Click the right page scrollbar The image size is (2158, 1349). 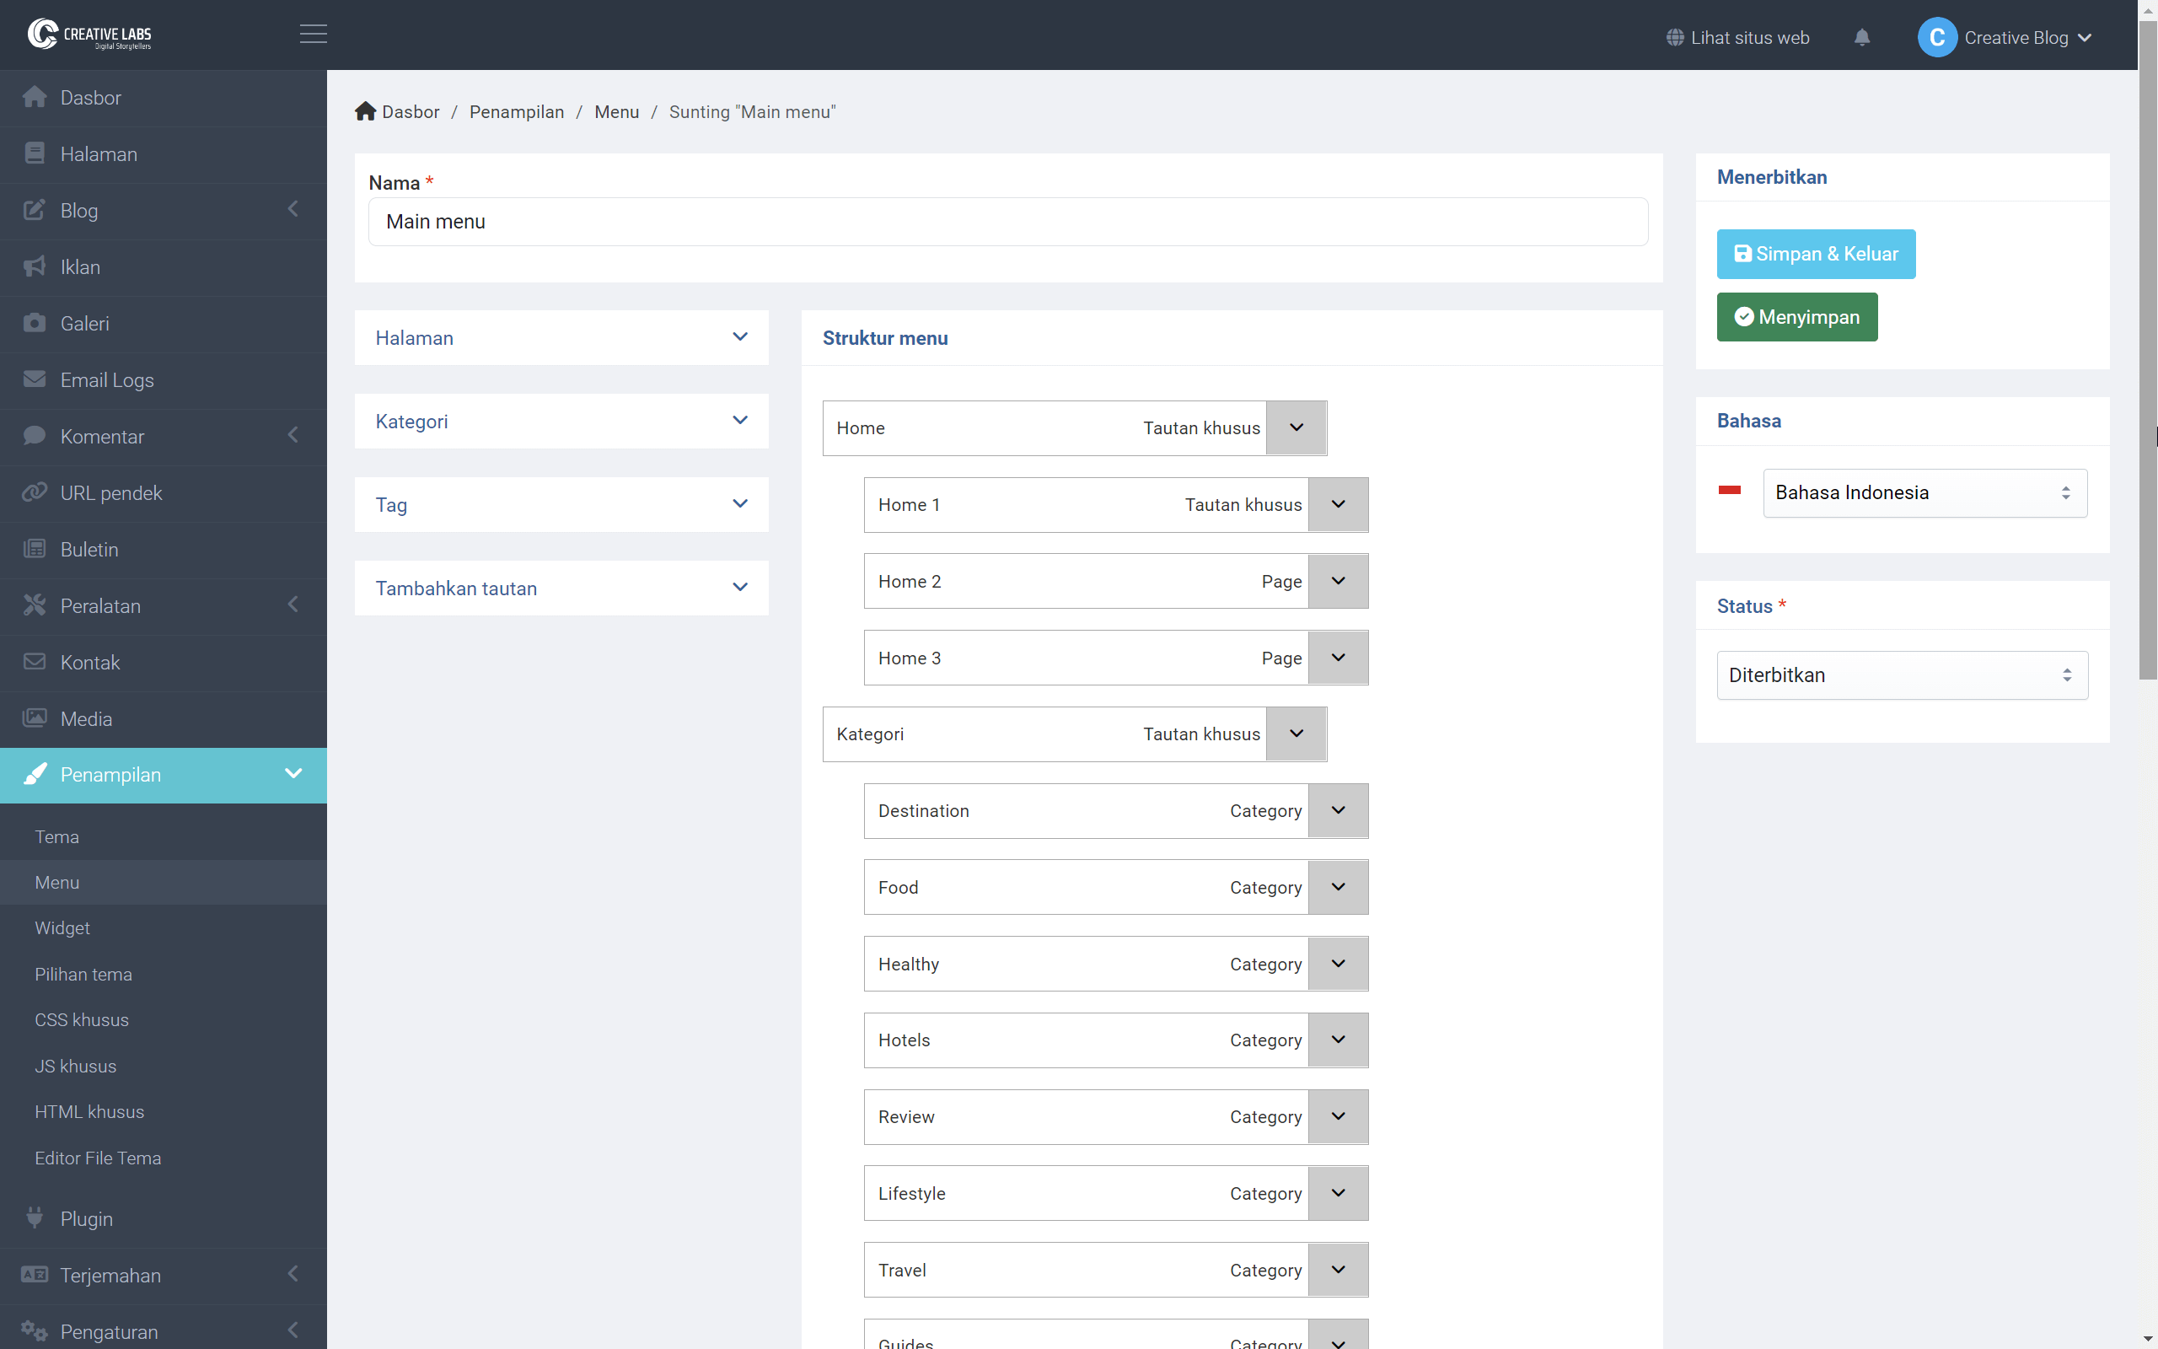coord(2147,357)
